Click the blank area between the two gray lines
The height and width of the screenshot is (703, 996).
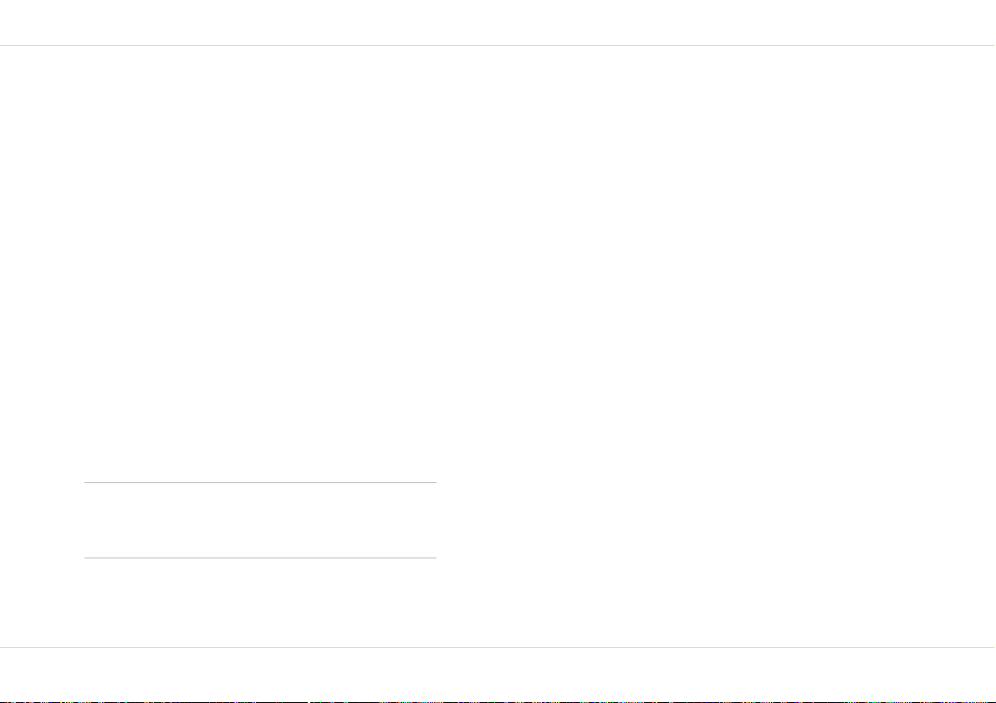260,520
